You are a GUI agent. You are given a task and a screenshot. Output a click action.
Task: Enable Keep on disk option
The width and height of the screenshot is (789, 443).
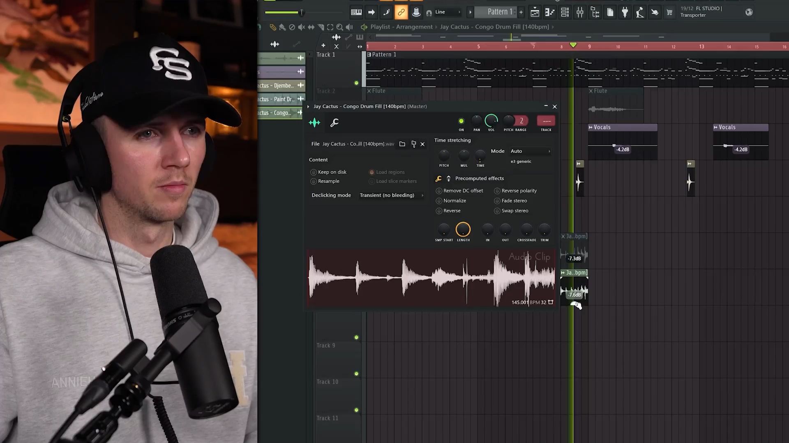click(329, 172)
